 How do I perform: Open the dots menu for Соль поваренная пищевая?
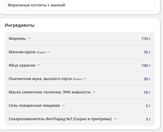(63, 105)
